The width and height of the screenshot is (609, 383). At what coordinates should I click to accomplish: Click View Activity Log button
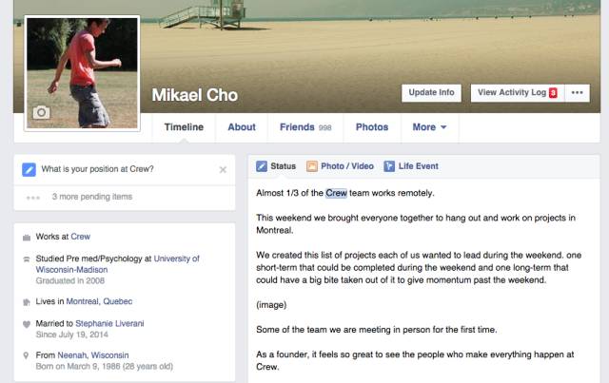click(518, 93)
